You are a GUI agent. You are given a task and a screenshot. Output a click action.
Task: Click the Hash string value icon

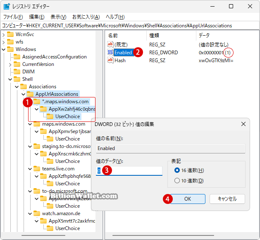(x=110, y=60)
